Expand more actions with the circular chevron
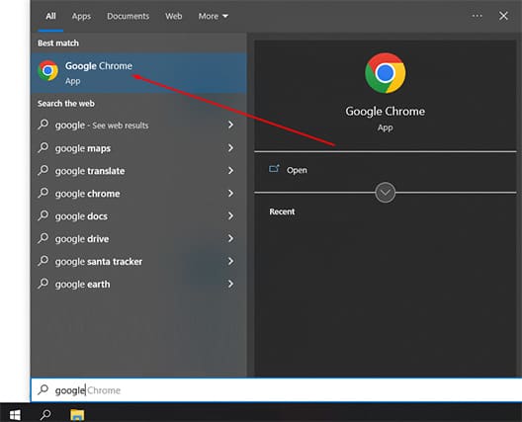Viewport: 522px width, 422px height. [x=386, y=193]
